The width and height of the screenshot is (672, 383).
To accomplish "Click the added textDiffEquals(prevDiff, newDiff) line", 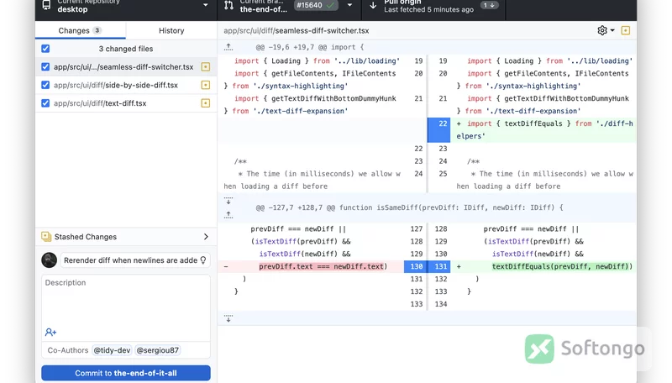I will [x=543, y=266].
